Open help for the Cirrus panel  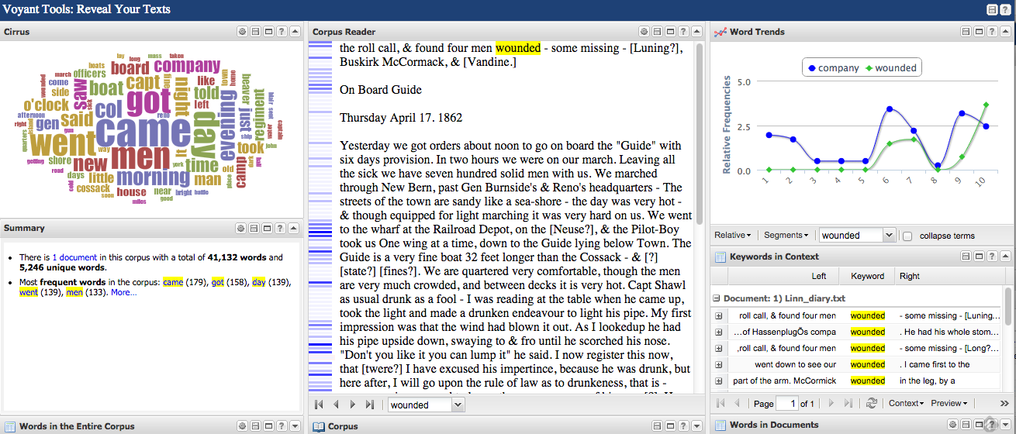tap(282, 32)
